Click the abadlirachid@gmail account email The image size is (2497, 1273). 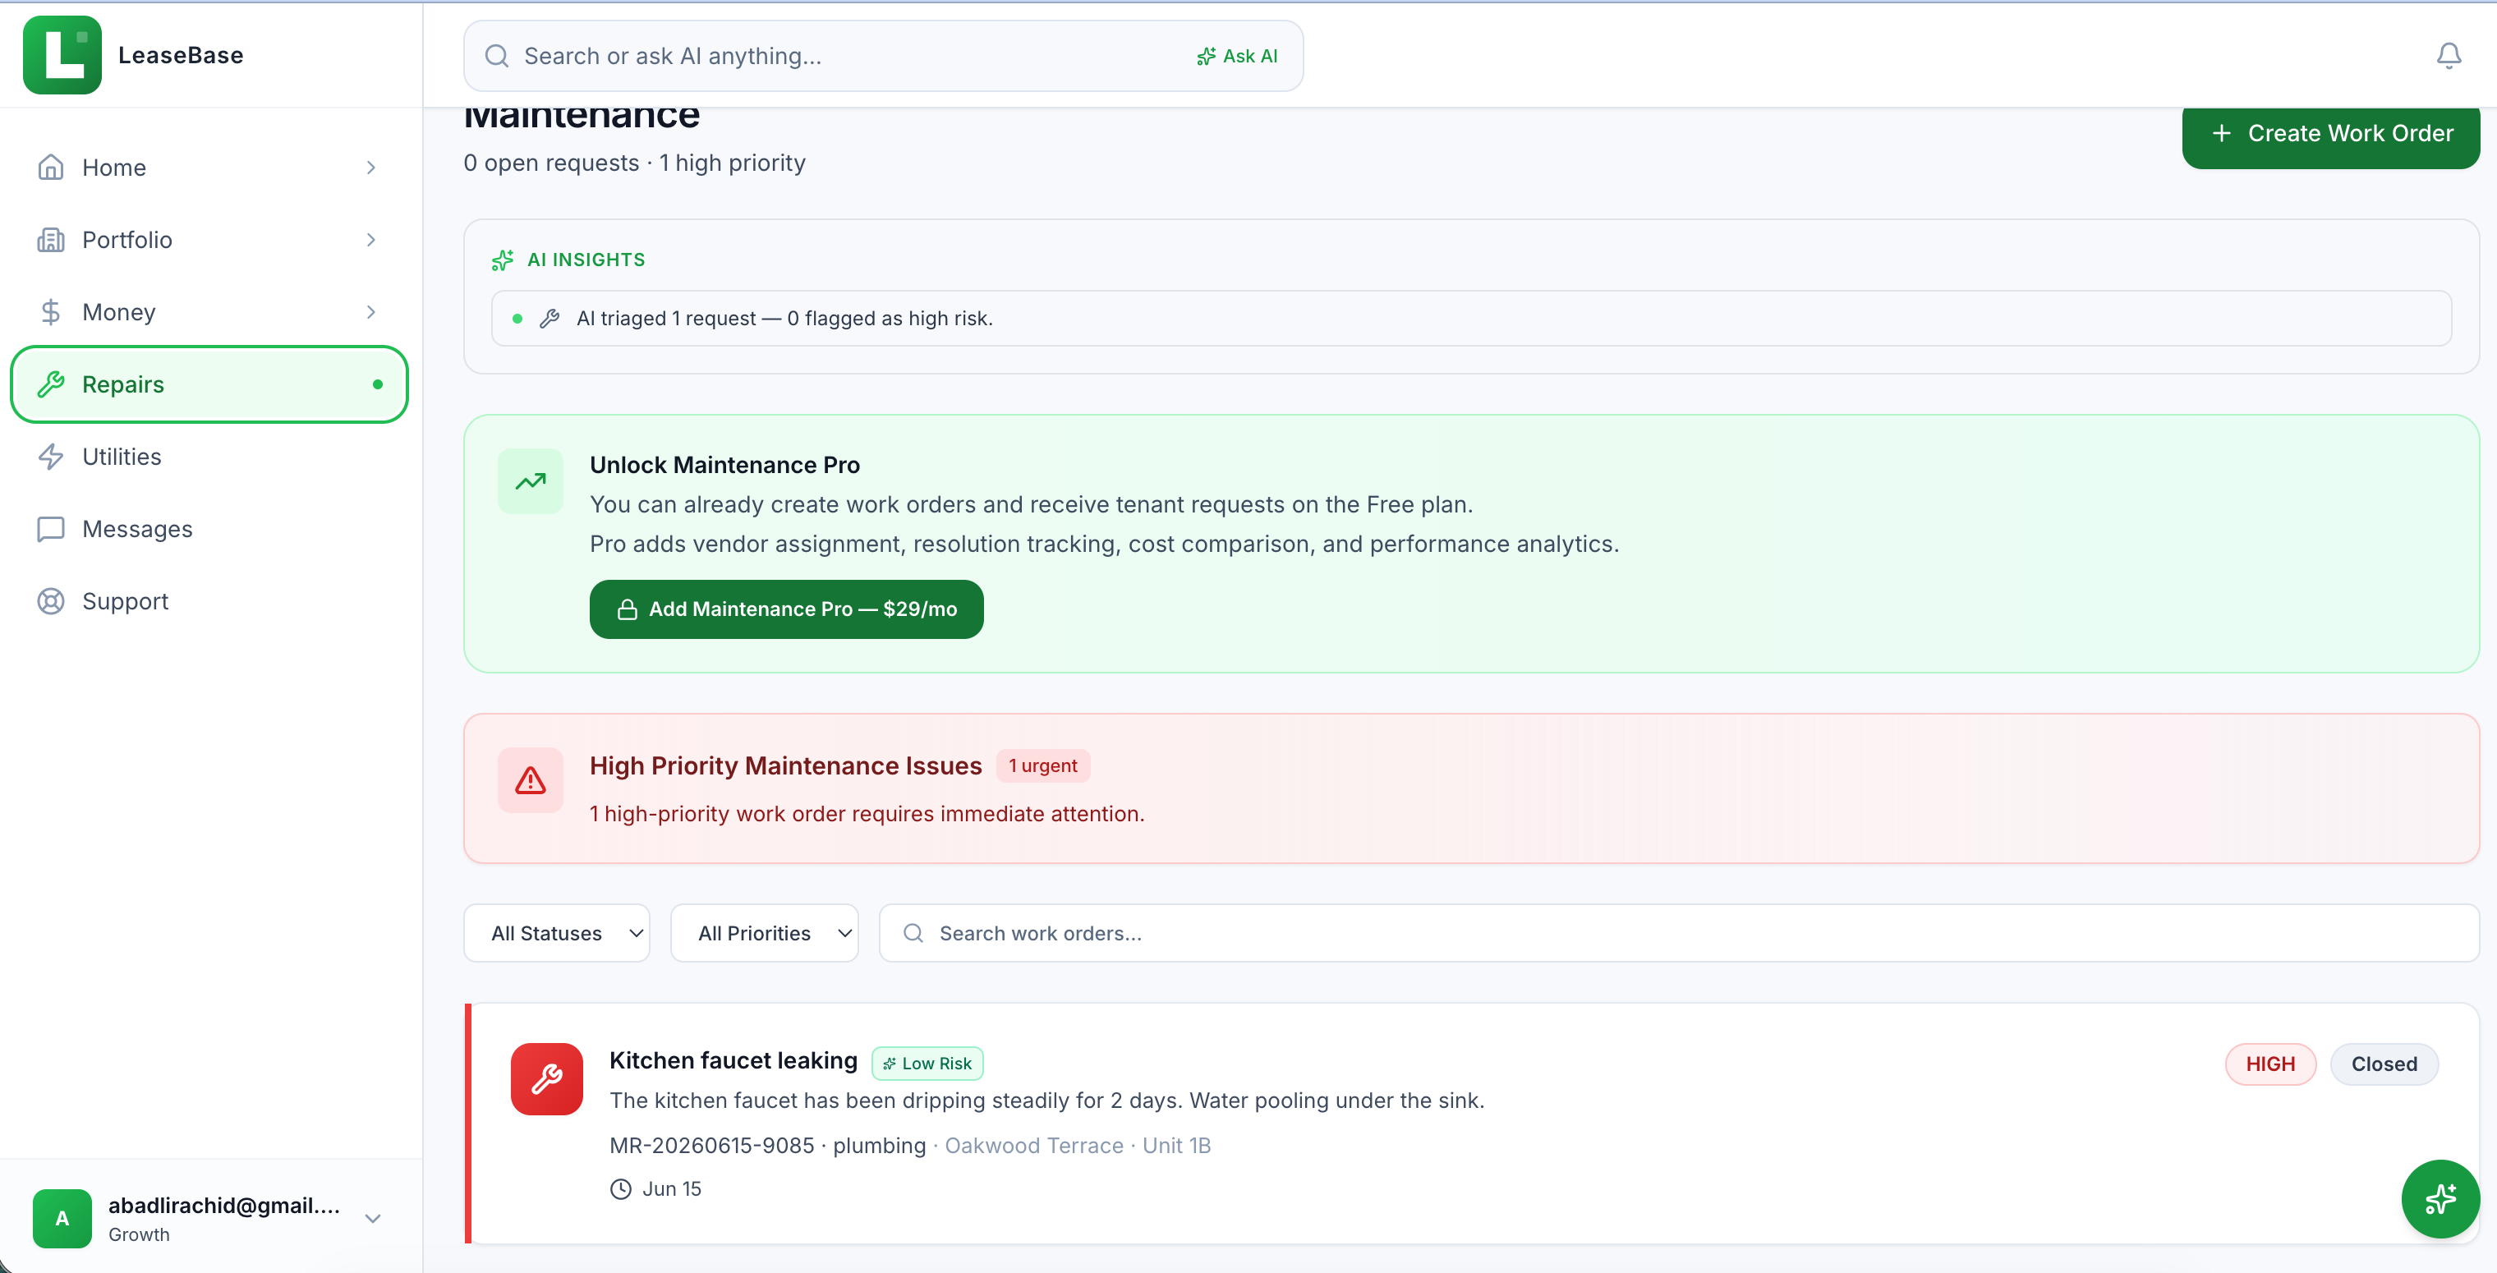pyautogui.click(x=224, y=1205)
